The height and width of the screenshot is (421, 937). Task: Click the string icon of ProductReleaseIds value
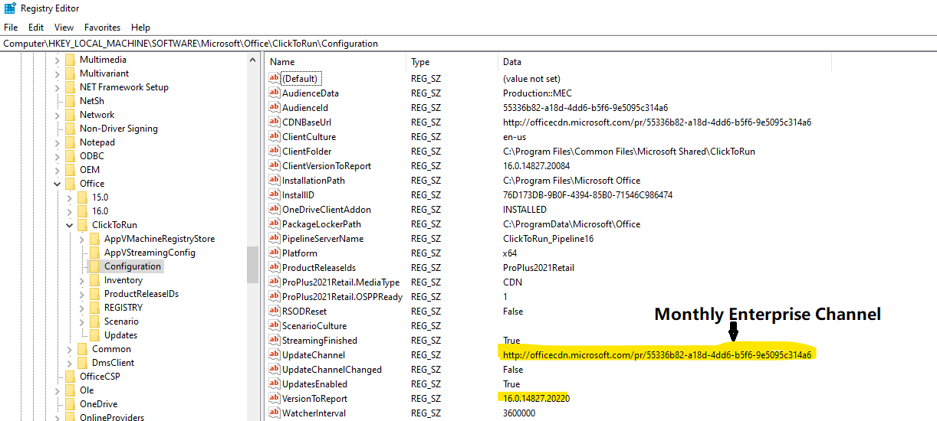(275, 267)
